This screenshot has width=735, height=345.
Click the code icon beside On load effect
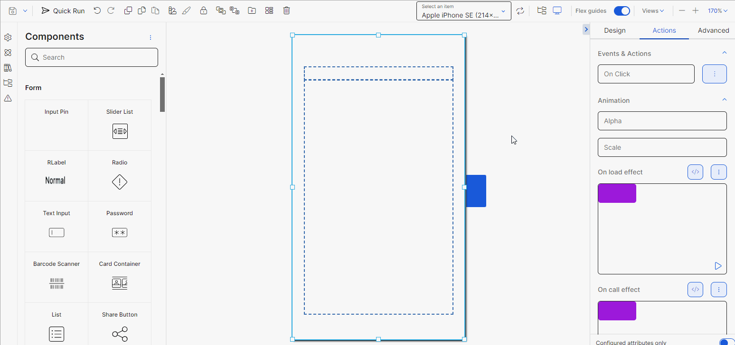click(x=695, y=172)
